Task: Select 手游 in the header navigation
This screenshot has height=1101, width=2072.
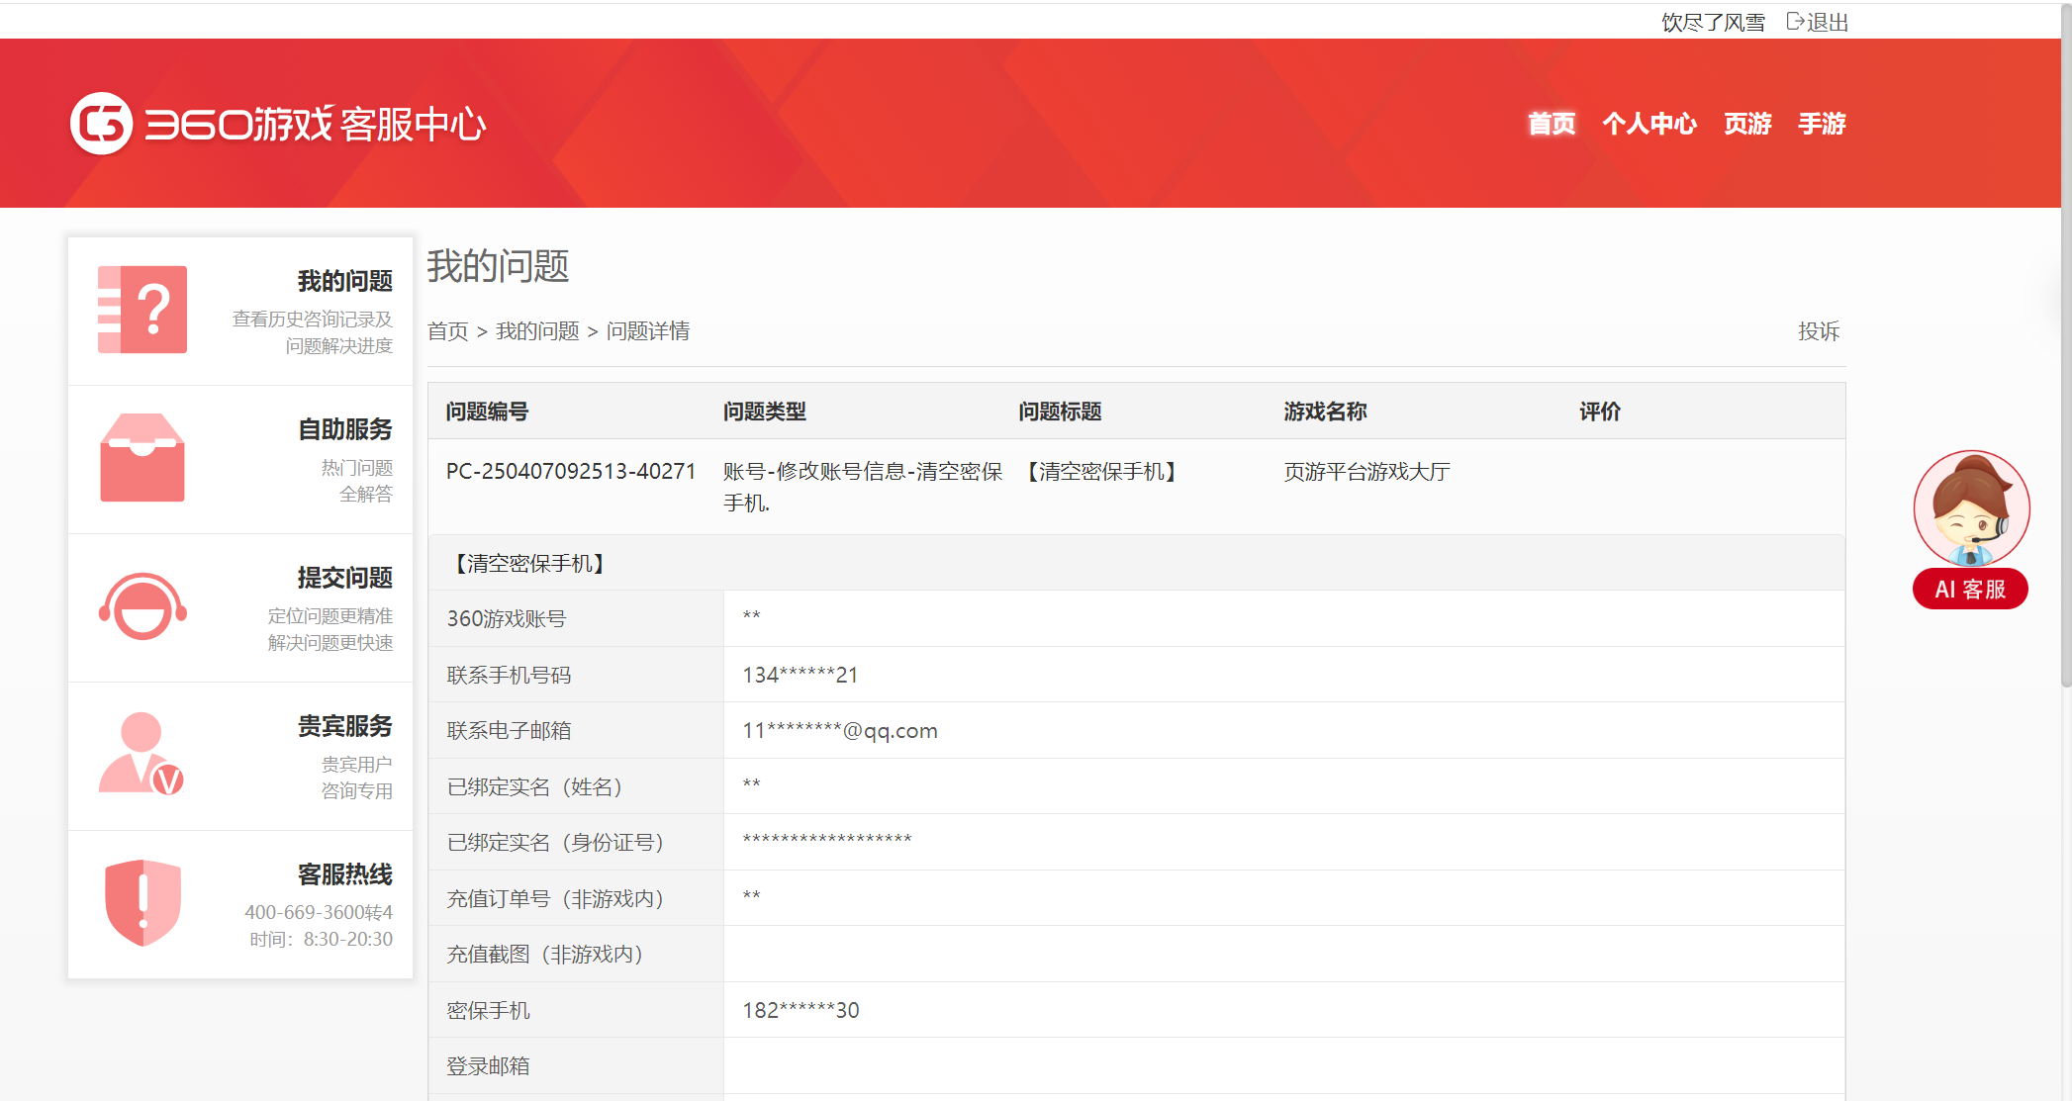Action: [1822, 124]
